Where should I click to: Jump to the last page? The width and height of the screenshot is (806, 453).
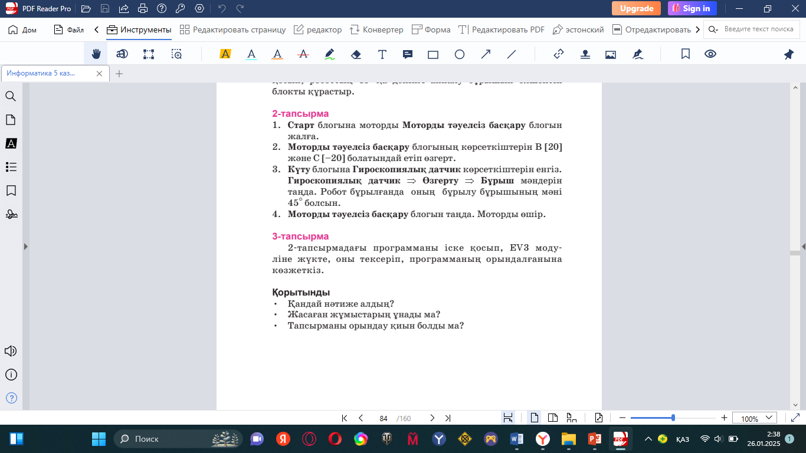448,418
